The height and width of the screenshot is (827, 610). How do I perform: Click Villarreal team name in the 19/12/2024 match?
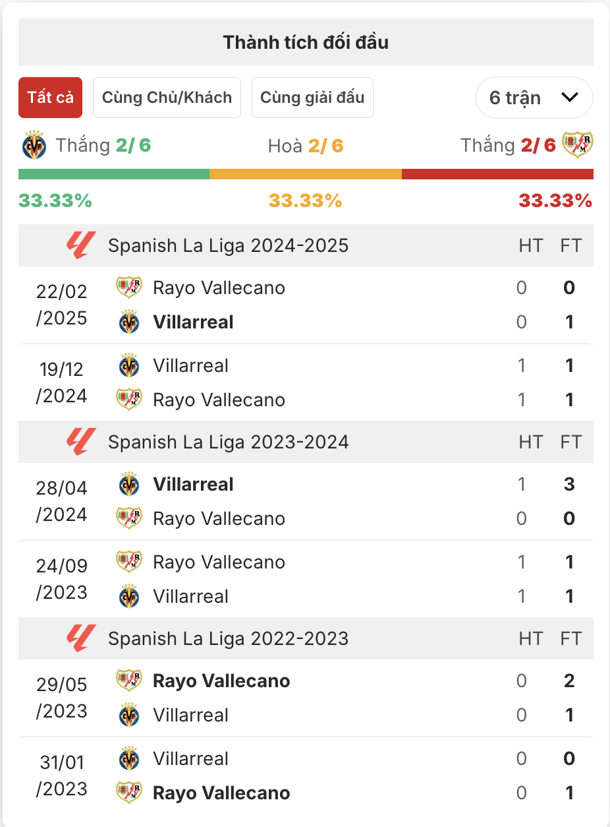click(x=190, y=365)
